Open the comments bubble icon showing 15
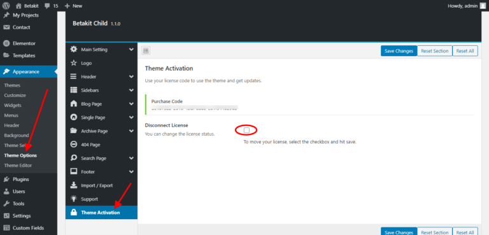This screenshot has height=235, width=489. [46, 6]
